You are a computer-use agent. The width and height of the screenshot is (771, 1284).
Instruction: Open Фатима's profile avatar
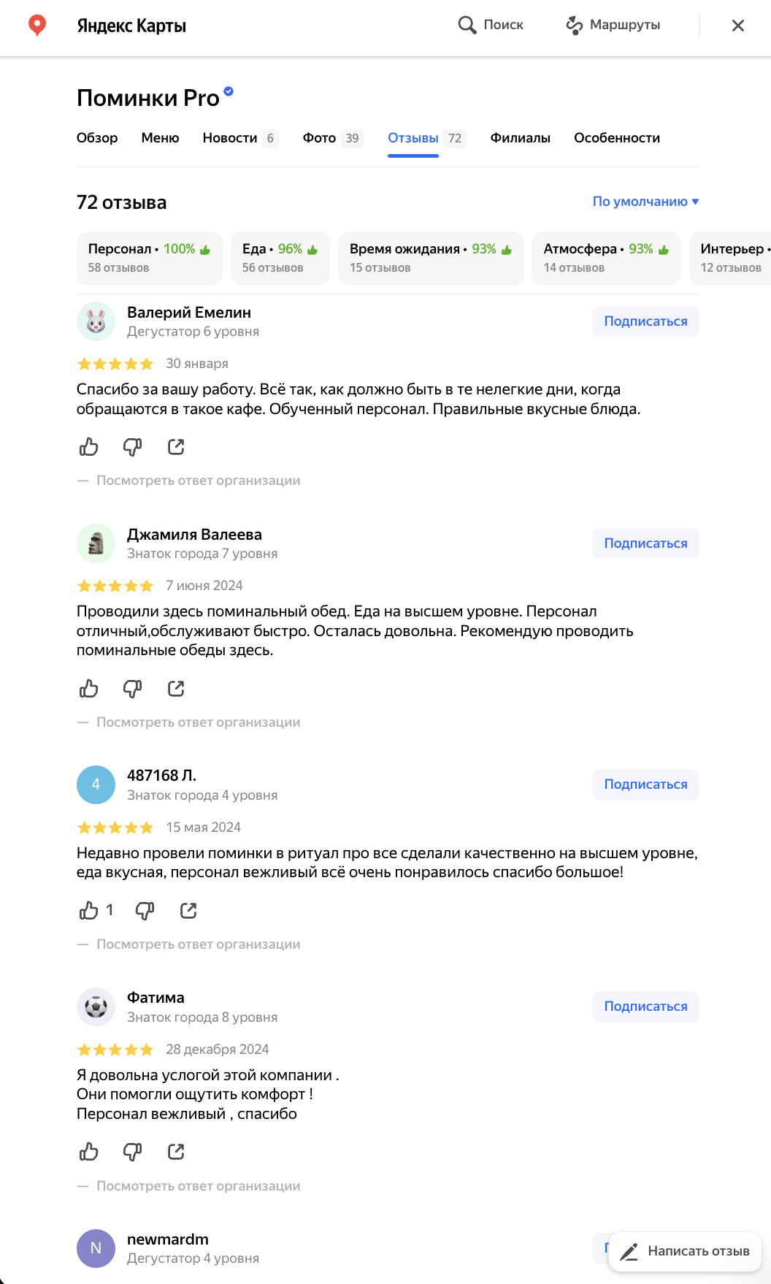(96, 1007)
